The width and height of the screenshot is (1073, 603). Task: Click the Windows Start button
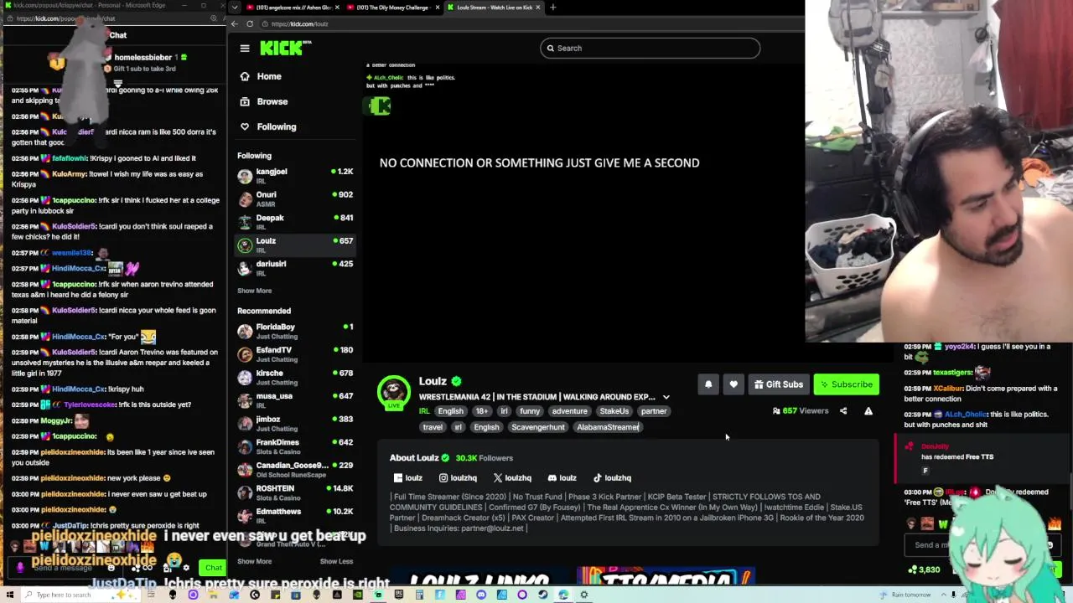tap(11, 595)
